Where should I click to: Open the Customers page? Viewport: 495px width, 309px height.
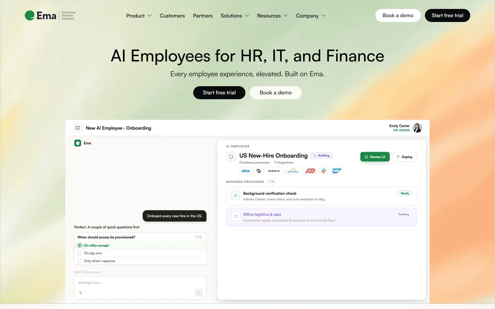click(172, 16)
